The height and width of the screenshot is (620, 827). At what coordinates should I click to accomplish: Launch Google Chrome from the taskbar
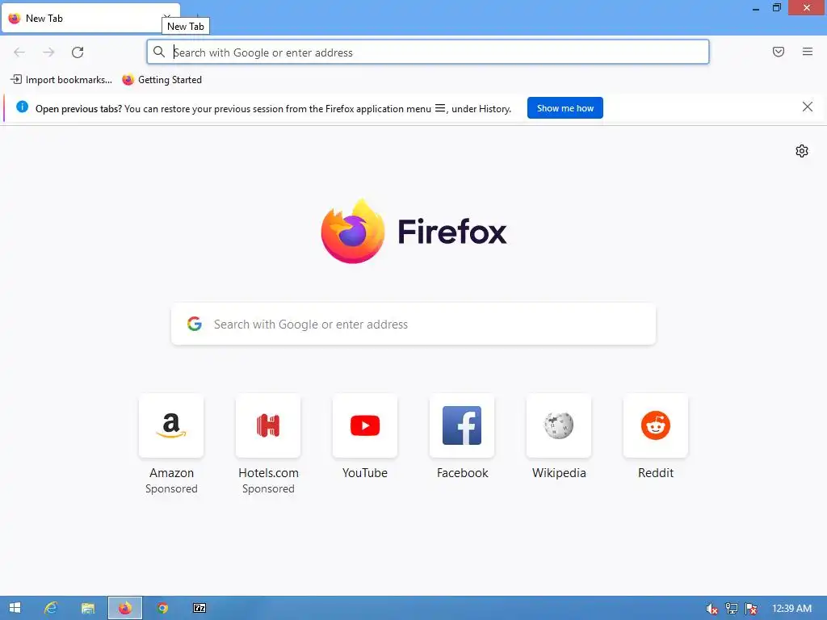(162, 608)
